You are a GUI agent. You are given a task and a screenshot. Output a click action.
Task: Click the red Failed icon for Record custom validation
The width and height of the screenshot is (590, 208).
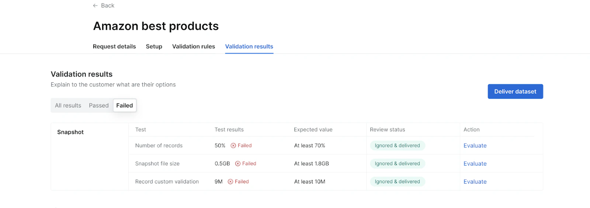230,181
